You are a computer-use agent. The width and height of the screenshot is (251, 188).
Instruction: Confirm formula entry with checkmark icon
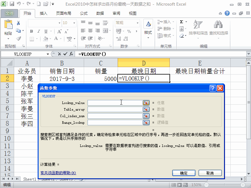[65, 54]
